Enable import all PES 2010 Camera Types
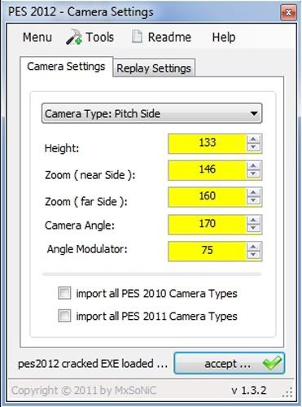302x407 pixels. pos(64,293)
